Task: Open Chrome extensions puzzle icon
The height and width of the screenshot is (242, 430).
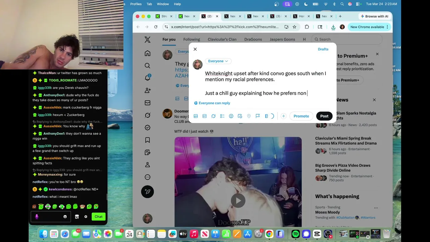Action: [307, 27]
